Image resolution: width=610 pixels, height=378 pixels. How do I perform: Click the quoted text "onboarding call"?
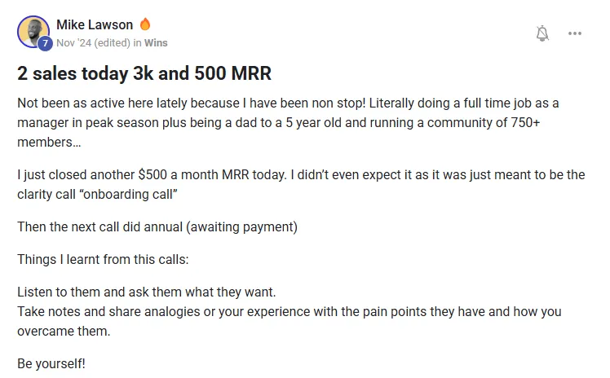coord(128,194)
